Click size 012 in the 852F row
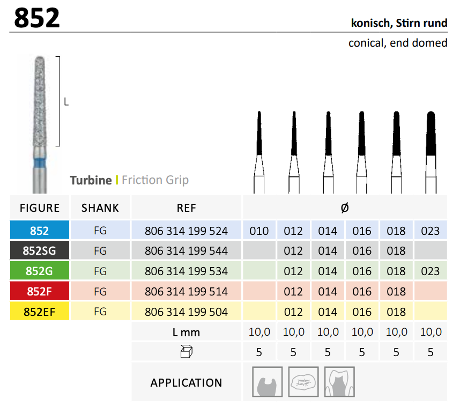 point(293,291)
